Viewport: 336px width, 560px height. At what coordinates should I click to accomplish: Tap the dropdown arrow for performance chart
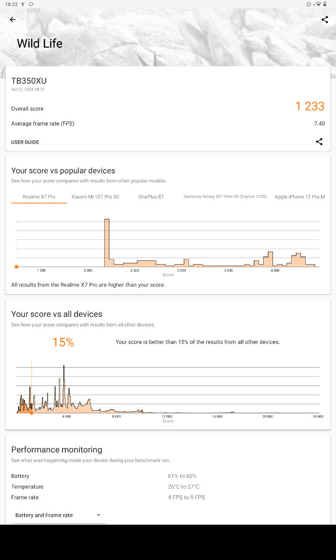click(98, 515)
